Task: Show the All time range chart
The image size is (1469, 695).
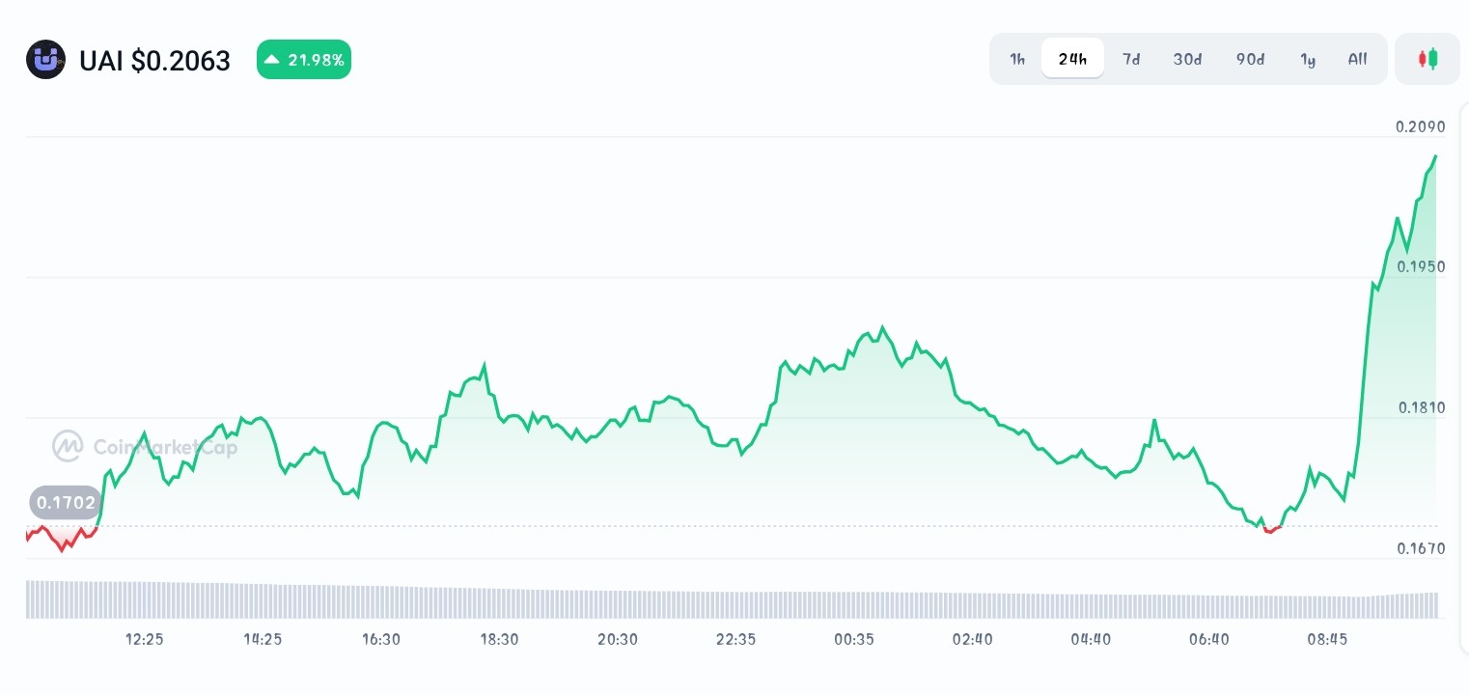Action: (1357, 59)
